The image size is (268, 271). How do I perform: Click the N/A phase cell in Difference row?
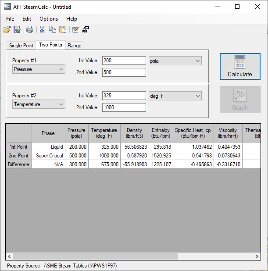(48, 164)
